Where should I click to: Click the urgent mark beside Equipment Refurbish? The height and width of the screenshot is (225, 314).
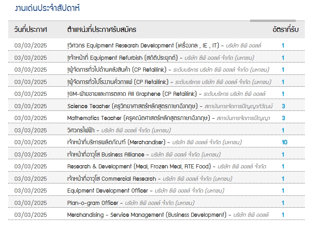(x=68, y=58)
